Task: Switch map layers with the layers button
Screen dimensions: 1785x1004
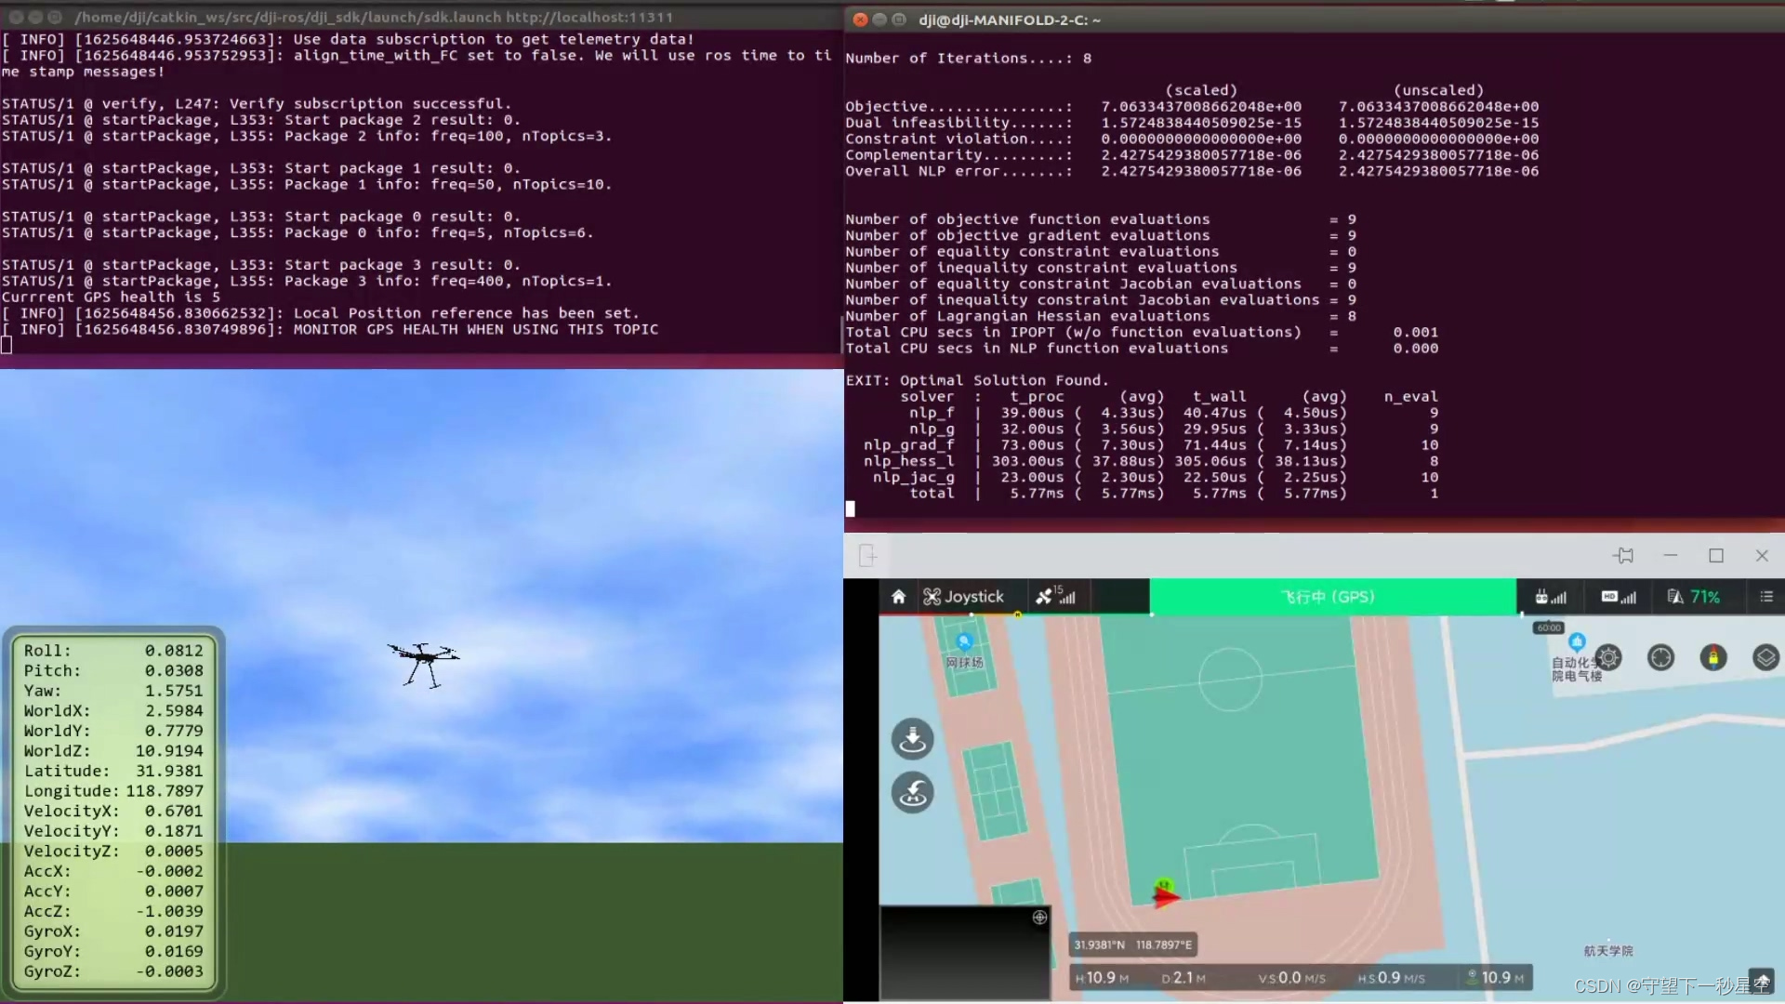Action: (x=1765, y=658)
